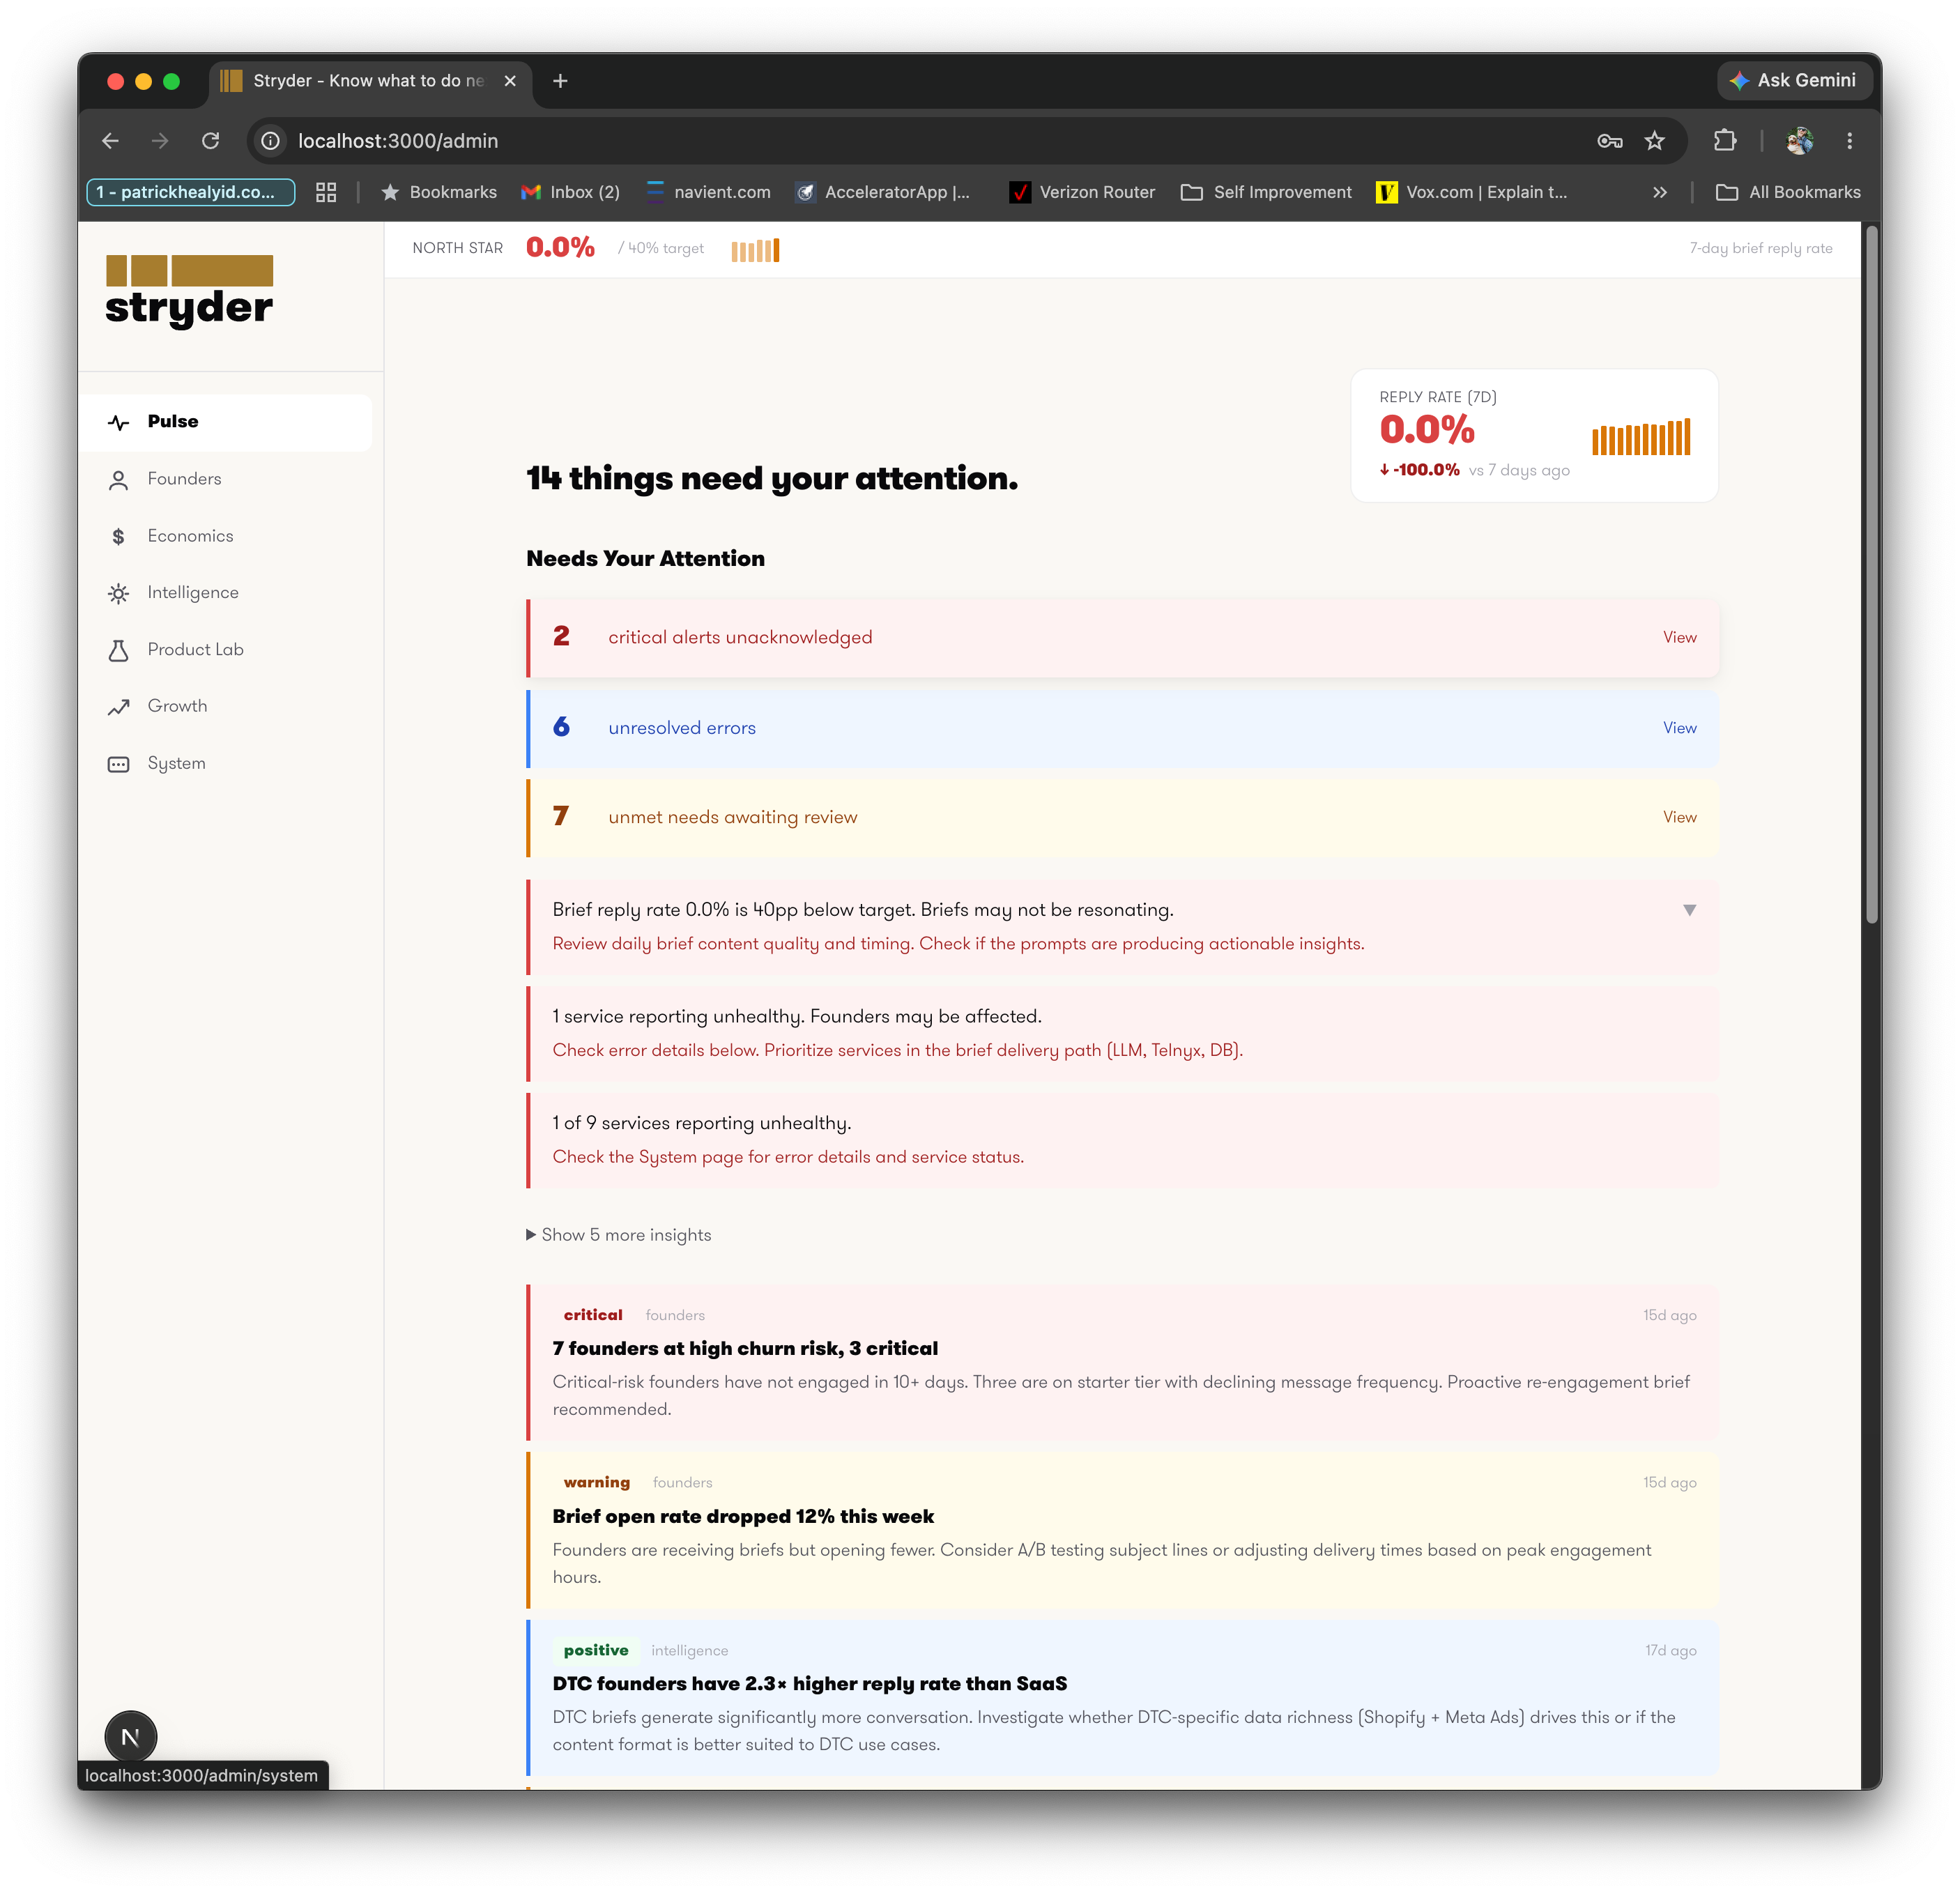Click the -100.0% vs 7 days ago change
The height and width of the screenshot is (1893, 1960).
coord(1474,471)
